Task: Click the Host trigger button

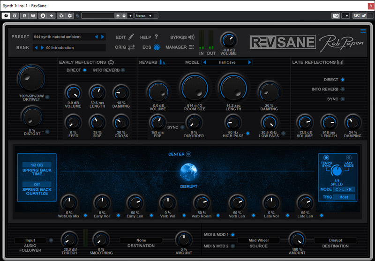Action: click(344, 197)
